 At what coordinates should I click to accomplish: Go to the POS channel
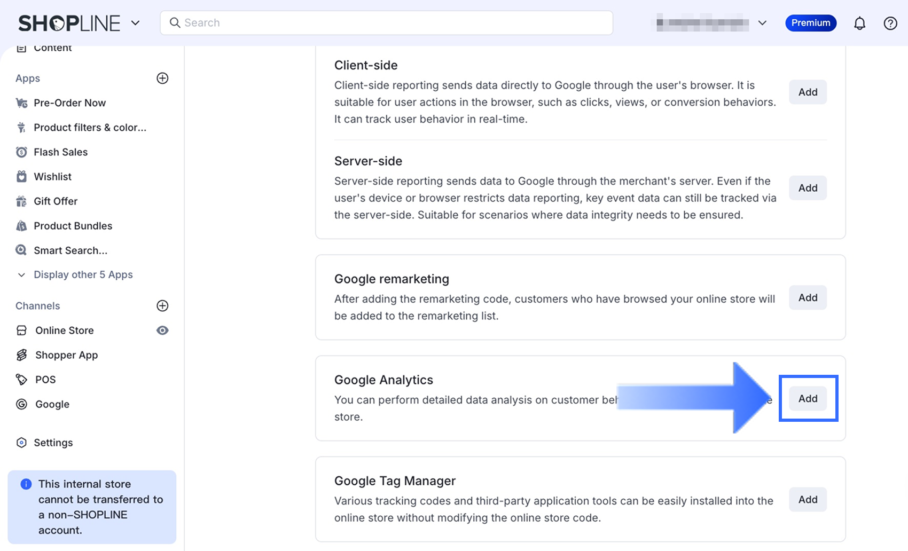45,380
